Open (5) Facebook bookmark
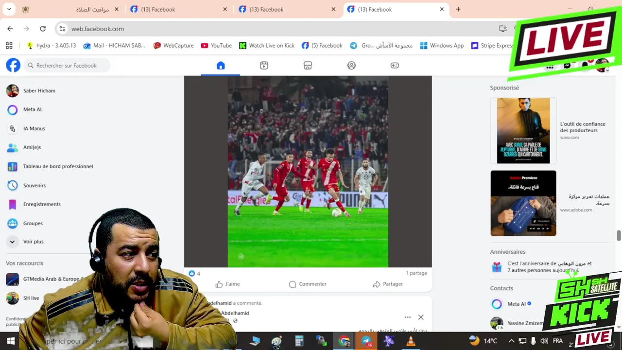This screenshot has width=622, height=350. pyautogui.click(x=322, y=45)
